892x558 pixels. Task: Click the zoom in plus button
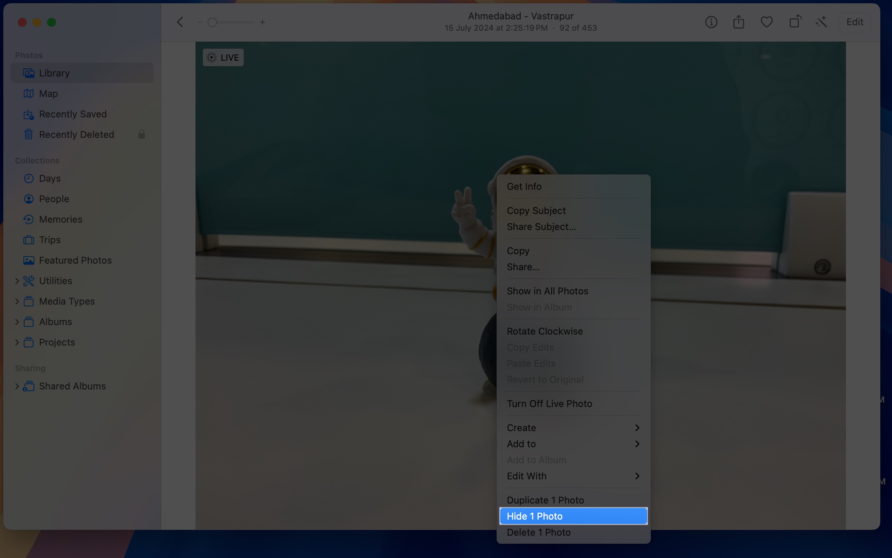262,22
